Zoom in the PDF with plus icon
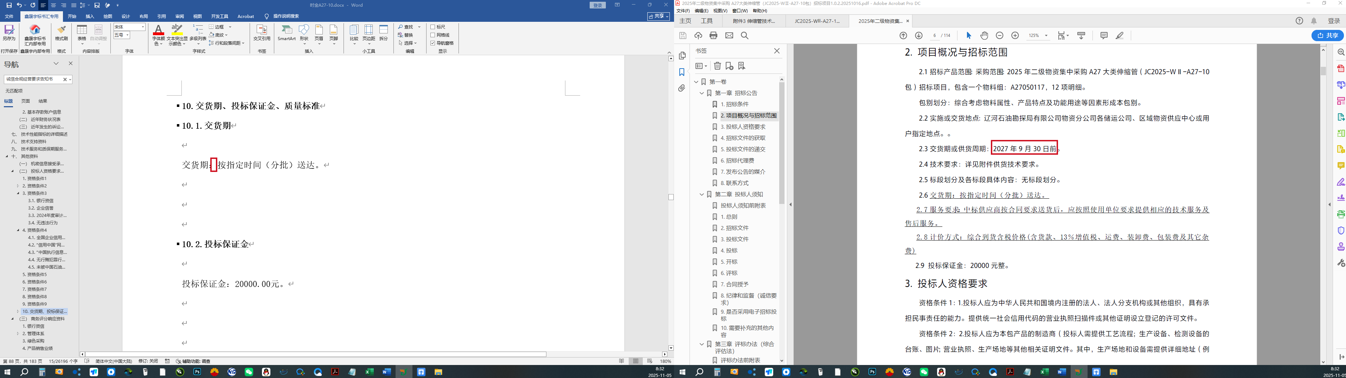The height and width of the screenshot is (378, 1346). pos(1015,36)
